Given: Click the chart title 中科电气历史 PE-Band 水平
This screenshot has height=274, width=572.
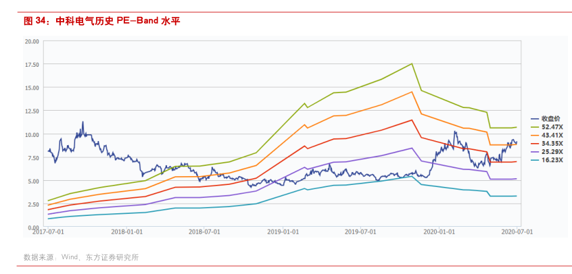Looking at the screenshot, I should point(101,21).
